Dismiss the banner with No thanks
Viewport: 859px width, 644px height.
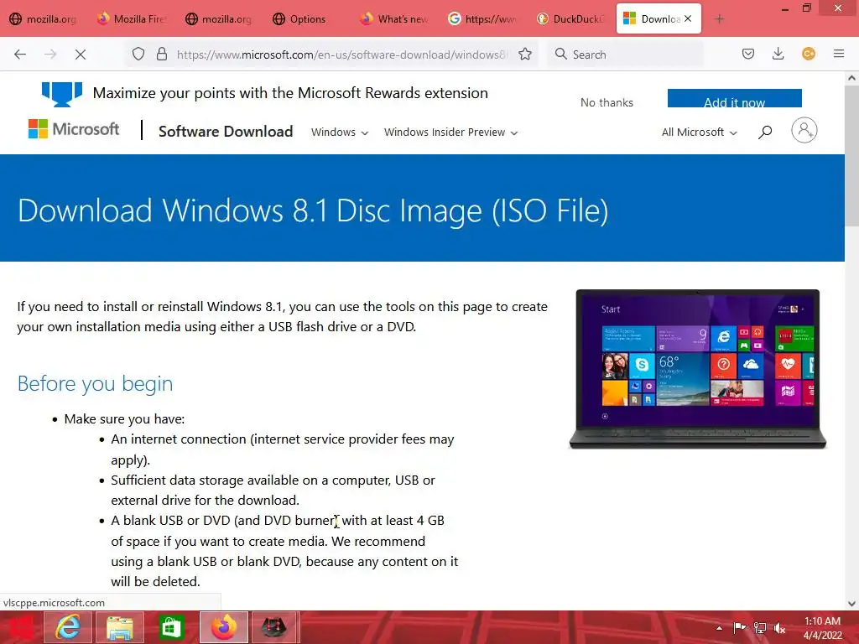[607, 102]
